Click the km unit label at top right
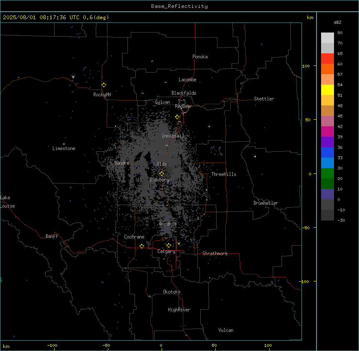The image size is (359, 351). (x=310, y=18)
